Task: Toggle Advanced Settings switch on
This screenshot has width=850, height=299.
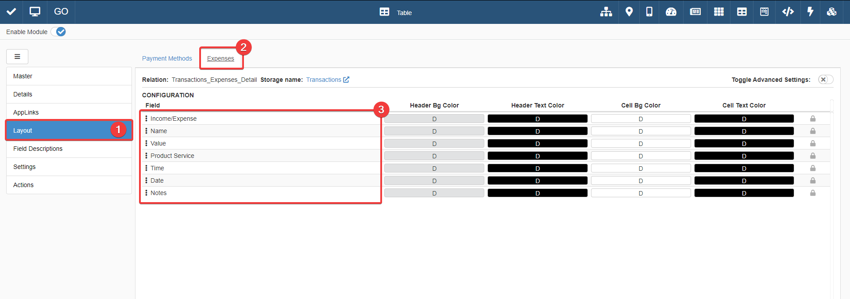Action: click(825, 80)
